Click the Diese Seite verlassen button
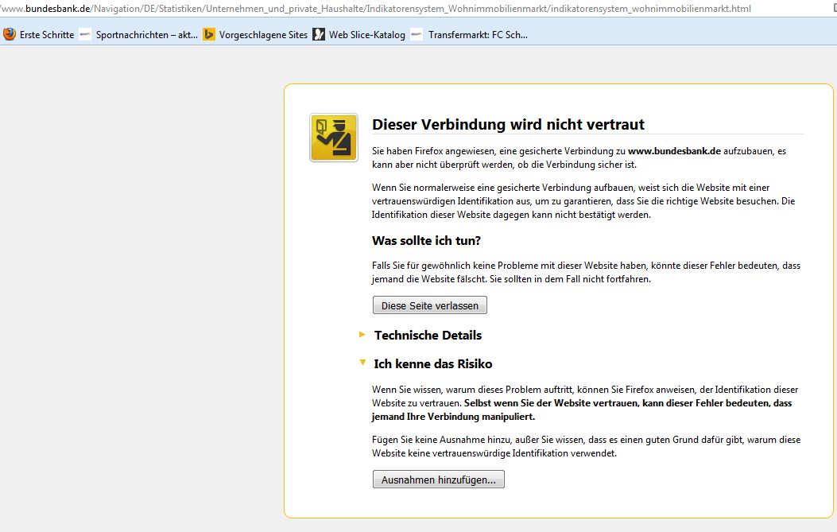The width and height of the screenshot is (837, 532). tap(430, 305)
